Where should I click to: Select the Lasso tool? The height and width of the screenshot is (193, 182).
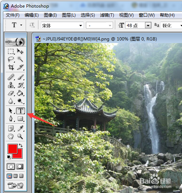coord(11,59)
